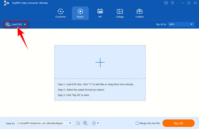This screenshot has width=199, height=129.
Task: Click the large plus sign to add files
Action: (x=100, y=62)
